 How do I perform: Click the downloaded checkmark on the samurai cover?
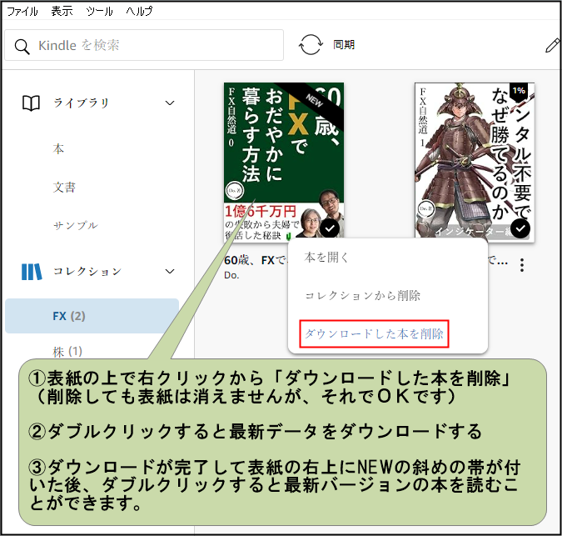point(520,228)
